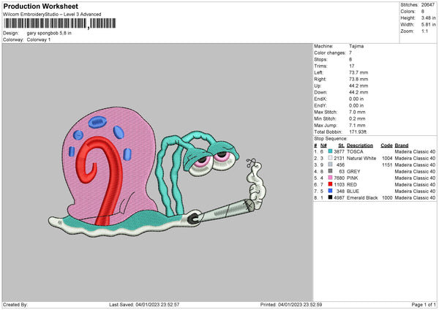Click the Stitches value 20647
The image size is (439, 310).
click(428, 5)
